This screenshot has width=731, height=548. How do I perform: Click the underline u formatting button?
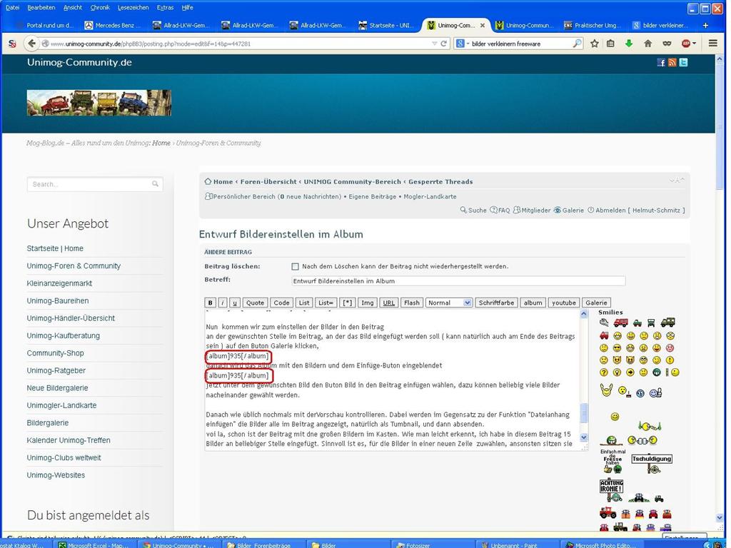tap(234, 303)
